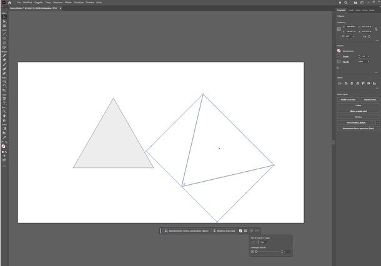Click the Riempimento fill swatch in Aspetto
Screen dimensions: 381x266
click(339, 51)
